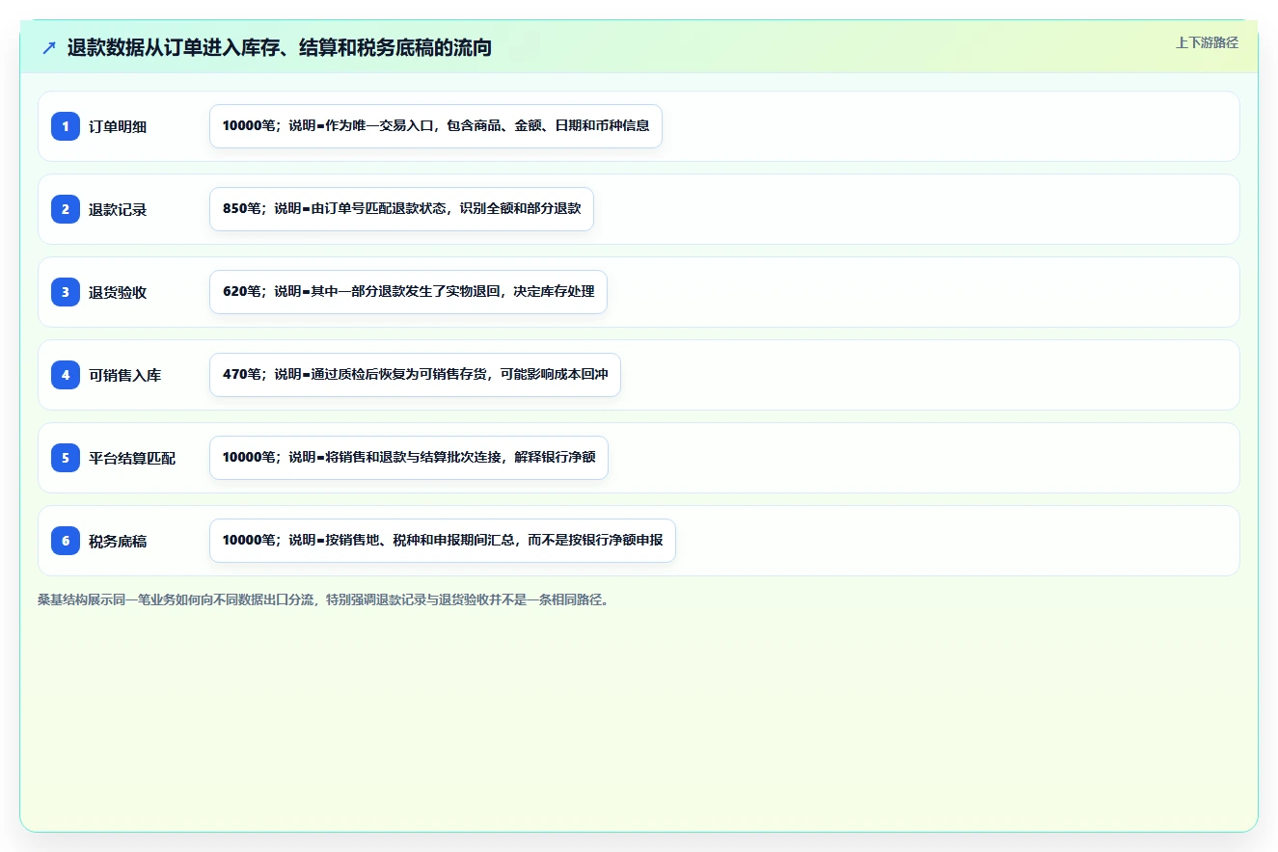Screen dimensions: 1278x852
Task: Open the 10000笔 结算批次连接 chip
Action: [409, 458]
